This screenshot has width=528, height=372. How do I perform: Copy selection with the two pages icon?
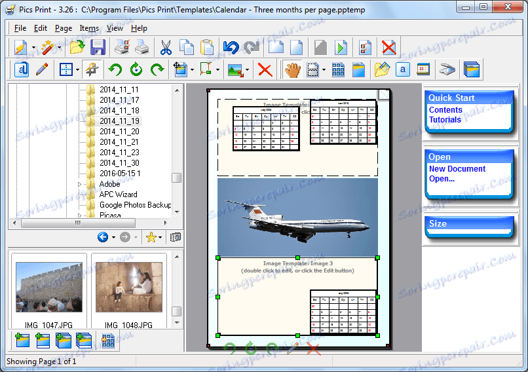[x=187, y=47]
